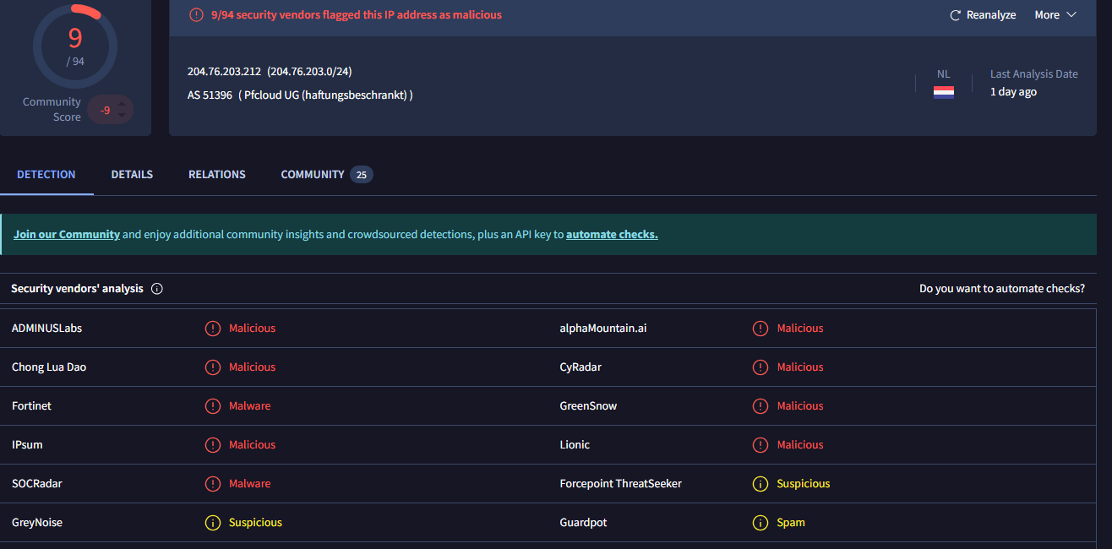Screen dimensions: 1112x549
Task: Click 'Do you want to automate checks?'
Action: (x=1001, y=289)
